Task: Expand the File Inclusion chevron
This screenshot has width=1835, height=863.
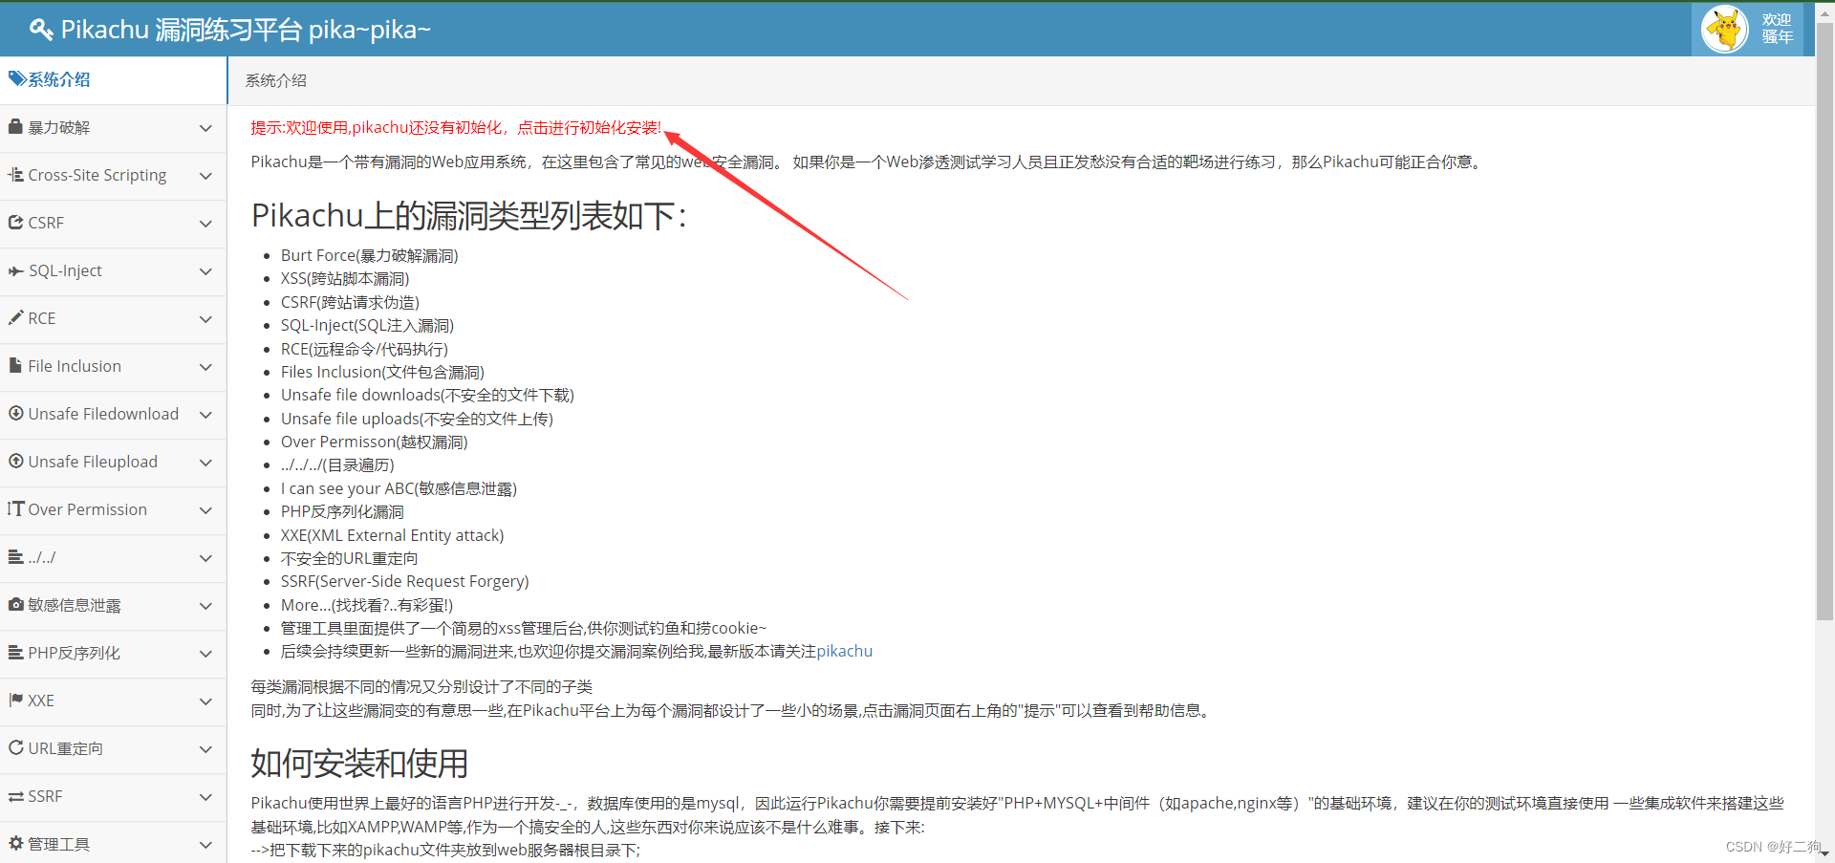Action: [x=205, y=367]
